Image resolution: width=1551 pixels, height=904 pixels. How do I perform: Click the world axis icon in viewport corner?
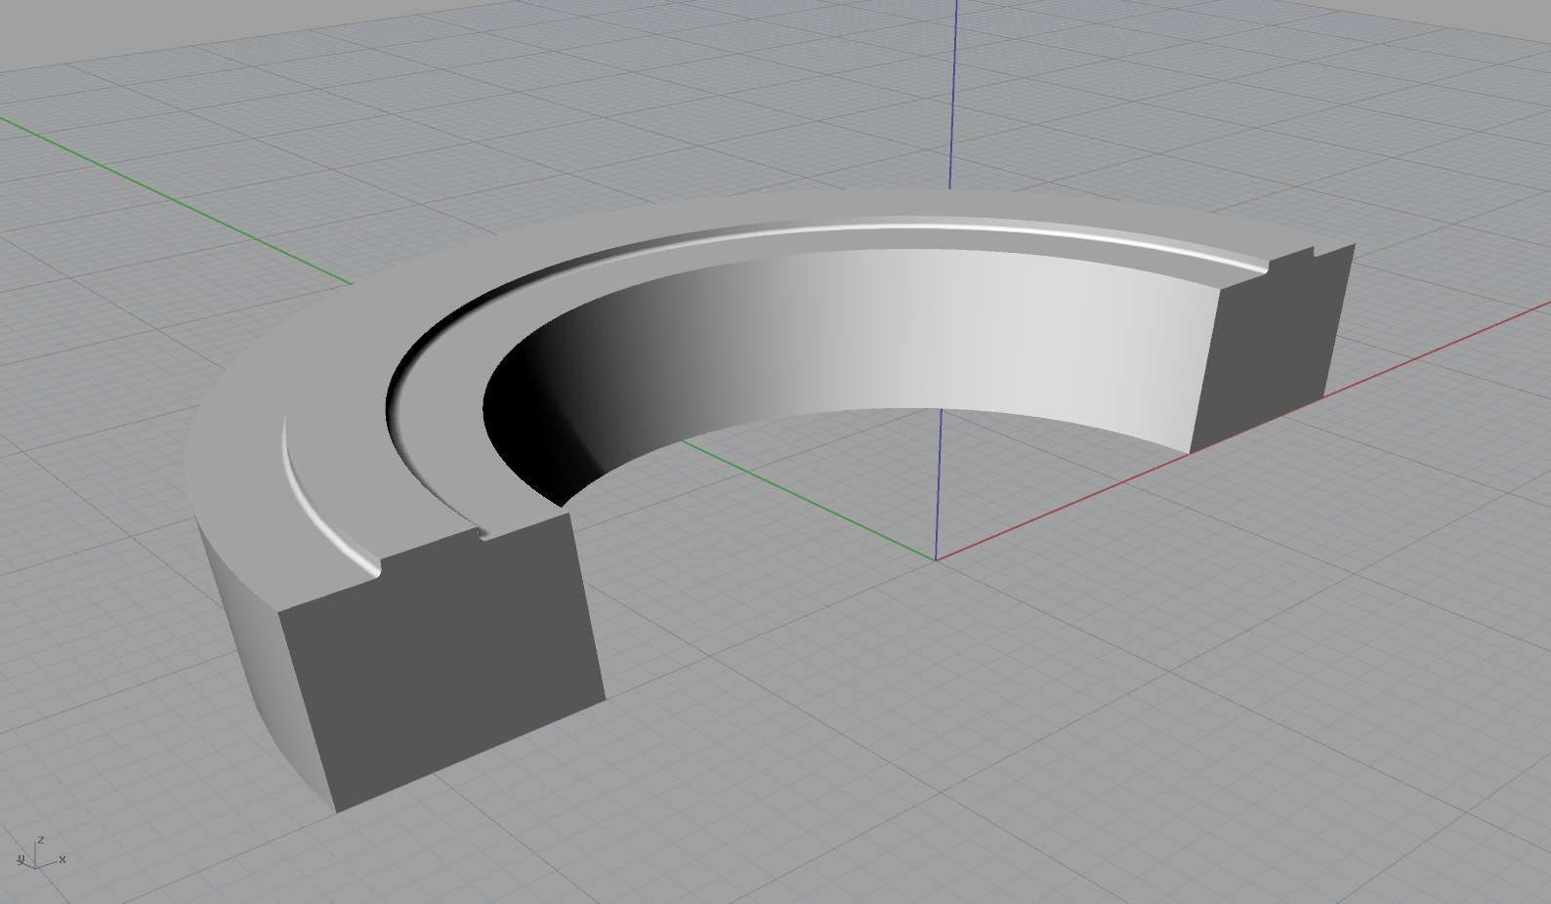(39, 853)
